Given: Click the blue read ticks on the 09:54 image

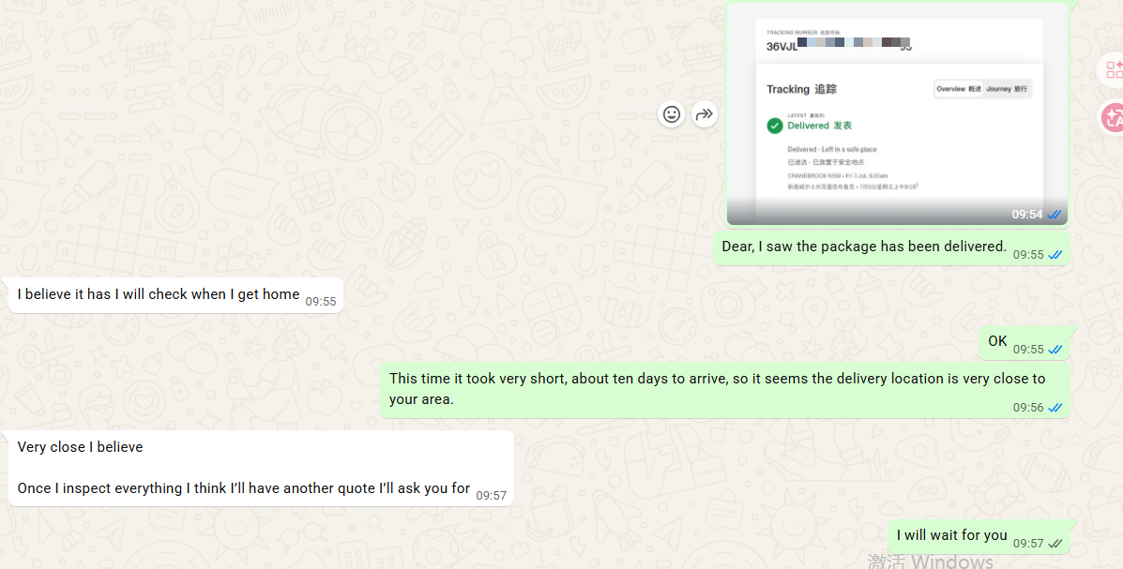Looking at the screenshot, I should click(1055, 215).
